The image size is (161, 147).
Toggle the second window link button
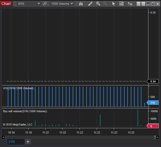(143, 4)
